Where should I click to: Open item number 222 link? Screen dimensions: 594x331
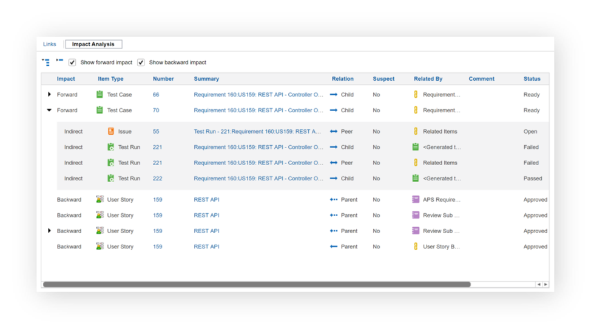pyautogui.click(x=157, y=179)
